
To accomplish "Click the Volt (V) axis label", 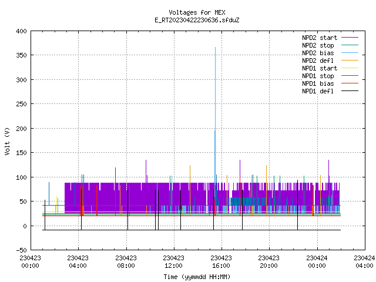I will point(7,141).
